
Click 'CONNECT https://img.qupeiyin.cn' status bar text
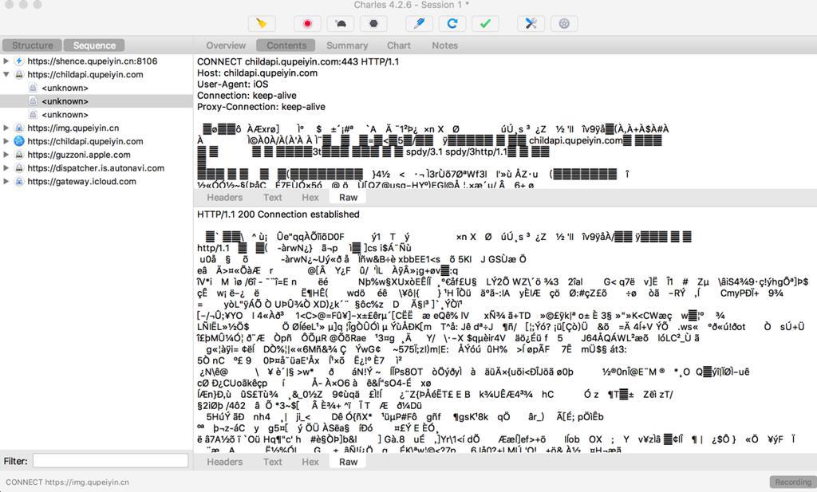[x=67, y=482]
